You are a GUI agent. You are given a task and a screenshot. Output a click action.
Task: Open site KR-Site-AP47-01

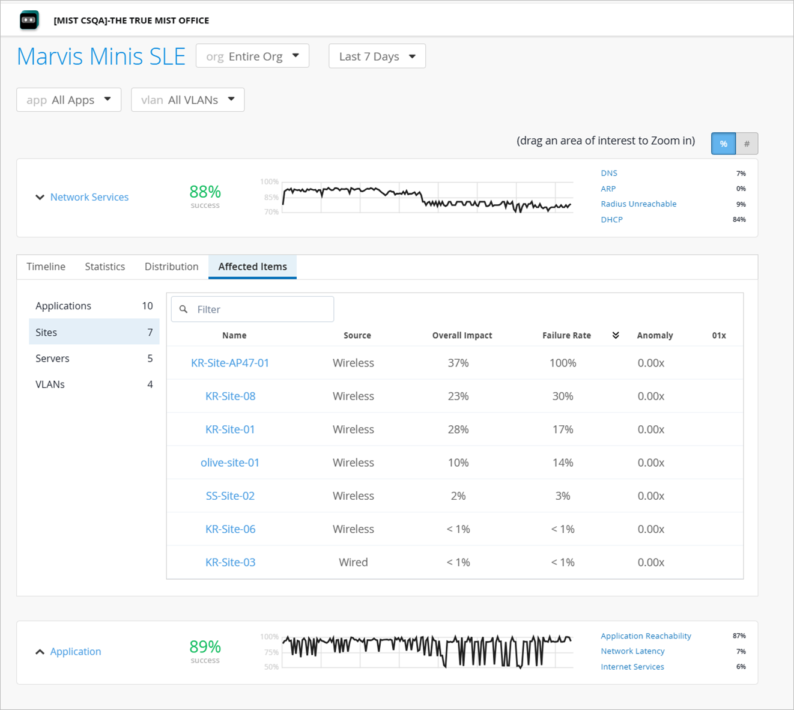pos(230,363)
